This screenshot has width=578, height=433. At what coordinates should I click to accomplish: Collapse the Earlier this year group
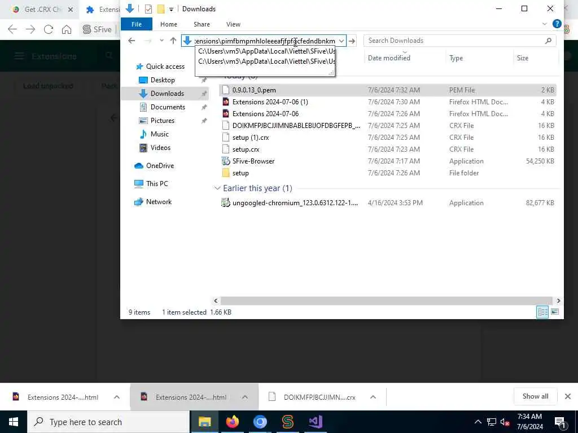(x=217, y=188)
